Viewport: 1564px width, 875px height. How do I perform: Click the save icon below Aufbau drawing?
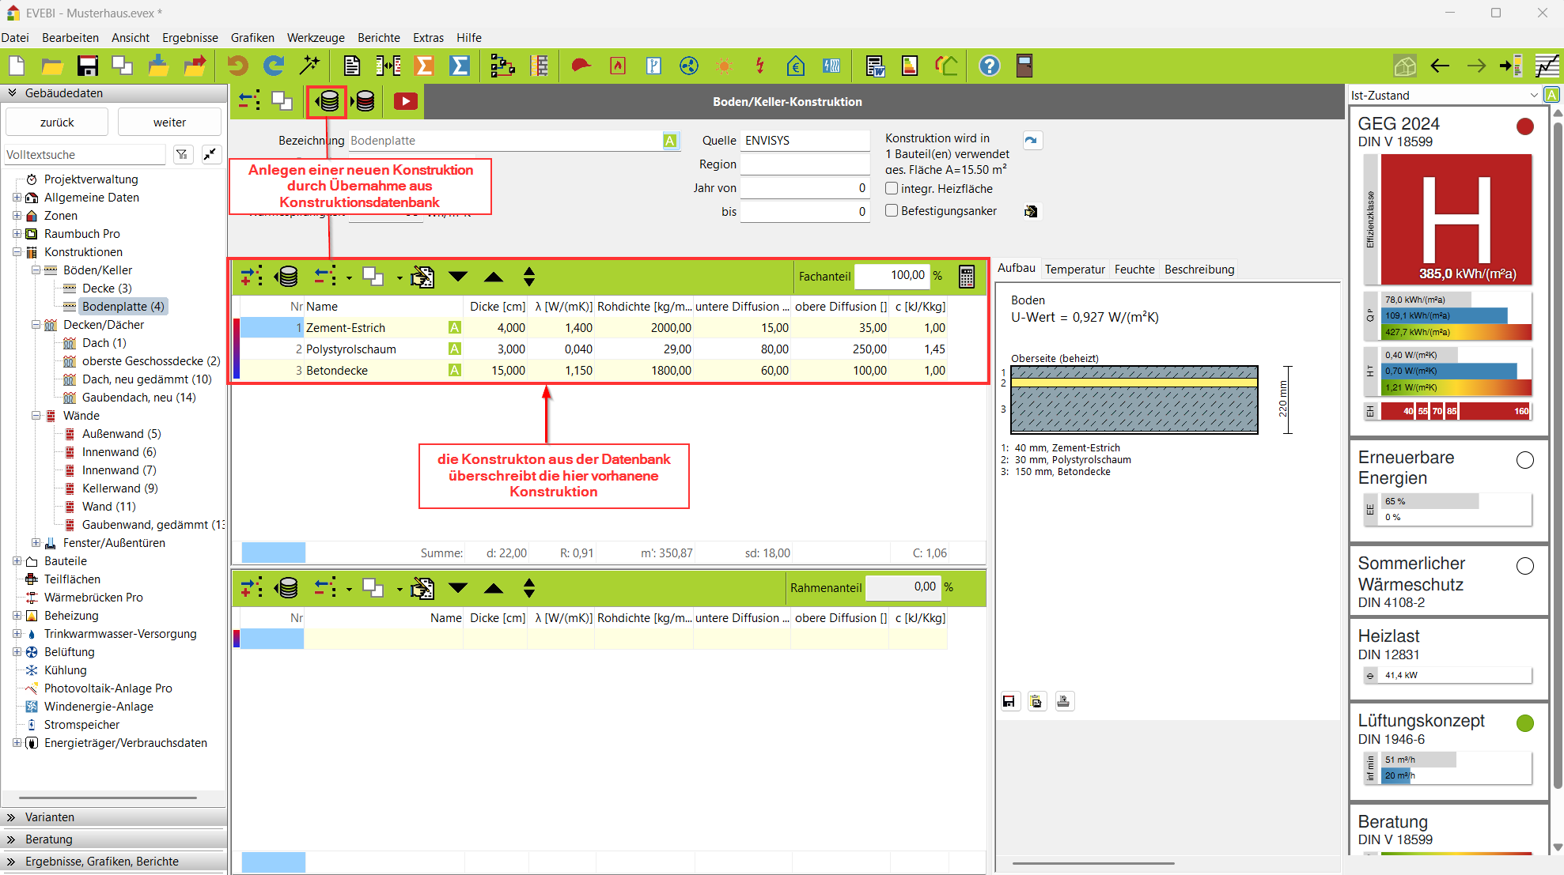pos(1009,701)
